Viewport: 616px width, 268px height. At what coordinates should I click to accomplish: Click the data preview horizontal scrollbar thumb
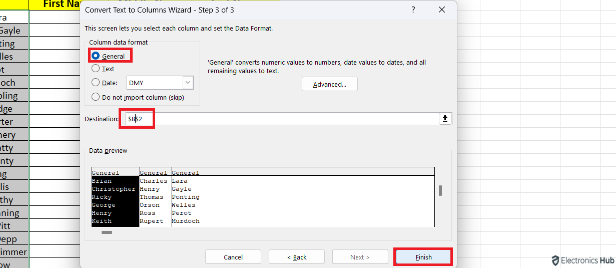tap(107, 232)
